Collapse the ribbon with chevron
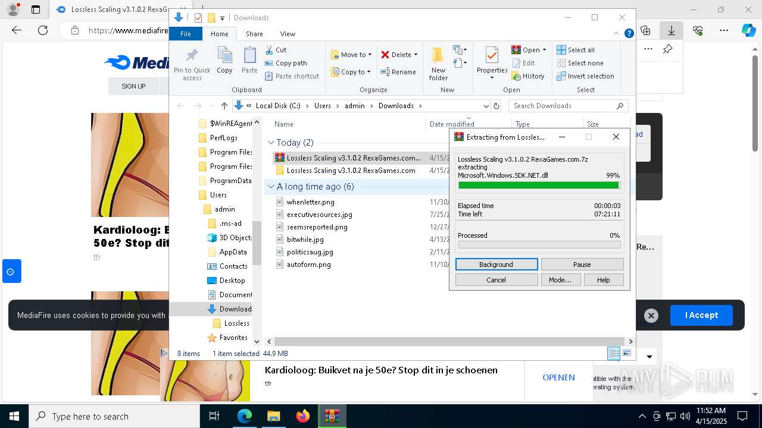762x428 pixels. point(617,34)
